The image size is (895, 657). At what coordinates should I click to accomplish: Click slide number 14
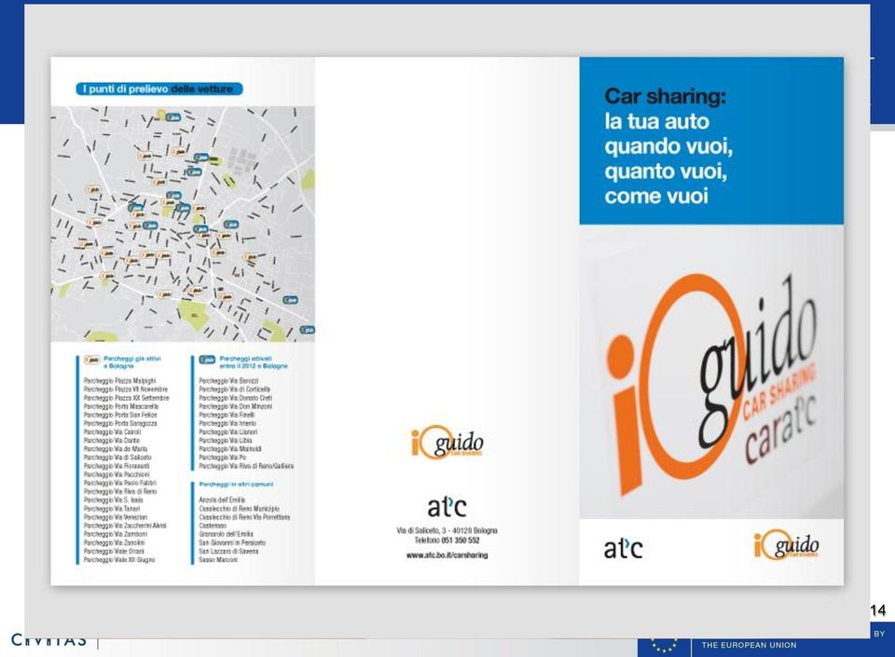point(878,610)
